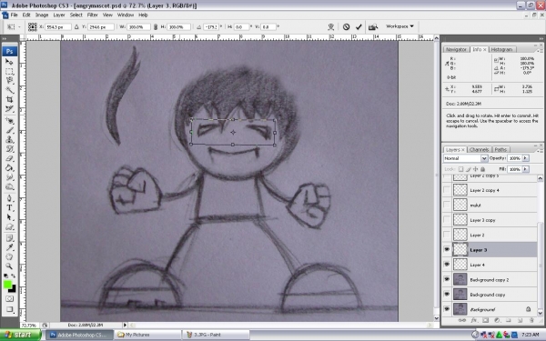Select the Move tool
Image resolution: width=546 pixels, height=341 pixels.
click(9, 62)
